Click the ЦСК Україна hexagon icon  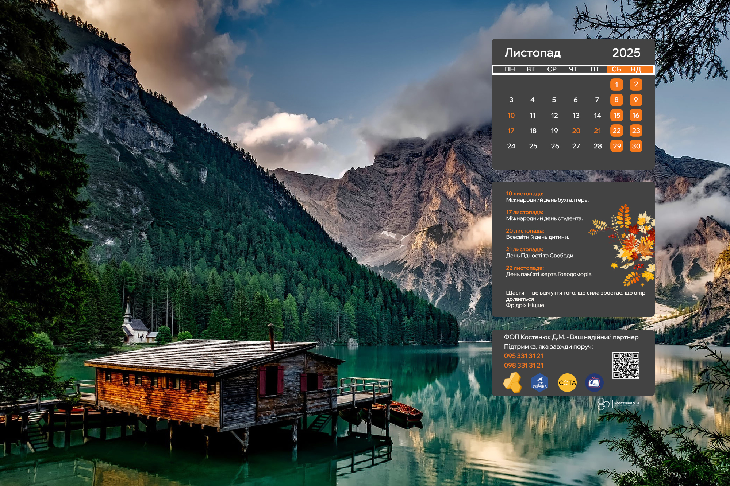coord(539,383)
